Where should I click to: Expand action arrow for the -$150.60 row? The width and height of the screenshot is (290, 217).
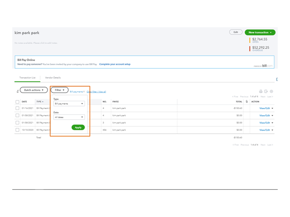272,108
